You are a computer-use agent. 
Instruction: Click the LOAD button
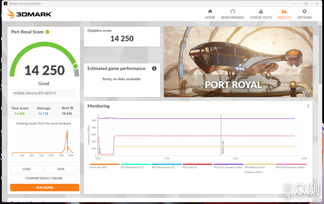(x=26, y=169)
